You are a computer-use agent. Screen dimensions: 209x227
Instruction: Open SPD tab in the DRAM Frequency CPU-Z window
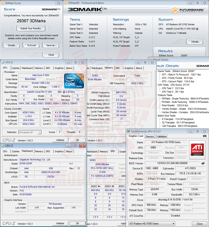tap(118, 68)
